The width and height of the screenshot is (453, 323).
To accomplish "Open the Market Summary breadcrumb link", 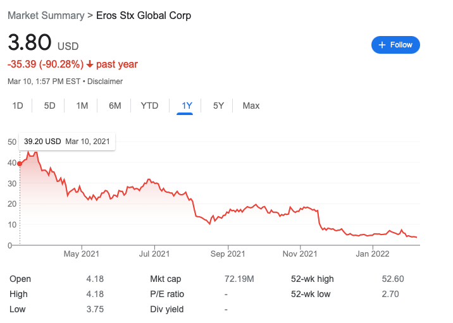I will 46,15.
